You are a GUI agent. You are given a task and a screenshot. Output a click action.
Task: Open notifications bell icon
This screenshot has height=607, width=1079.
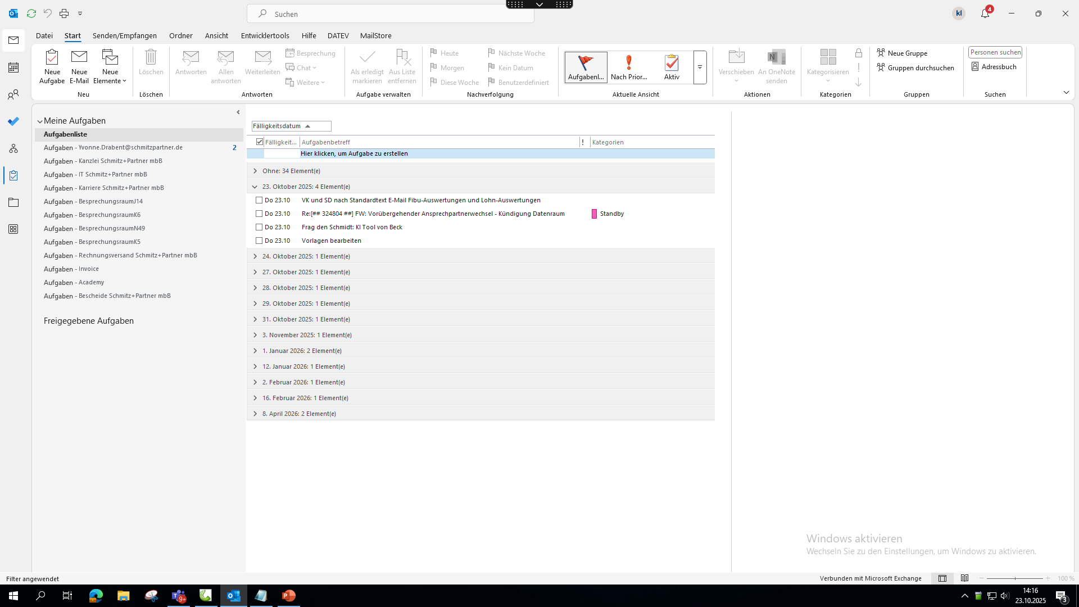(x=985, y=13)
